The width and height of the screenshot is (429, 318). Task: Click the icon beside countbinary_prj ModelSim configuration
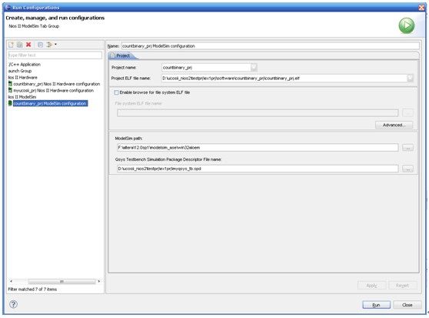pyautogui.click(x=10, y=103)
